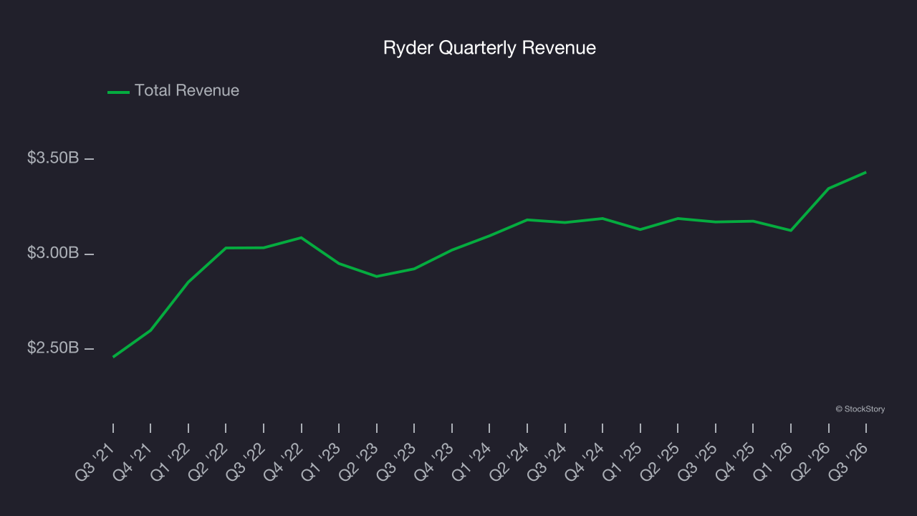Screen dimensions: 917x516
Task: Select the Q3 '26 axis label
Action: 847,462
